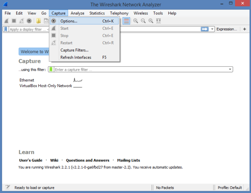The image size is (251, 193).
Task: Open a capture file via the folder icon
Action: click(x=39, y=21)
